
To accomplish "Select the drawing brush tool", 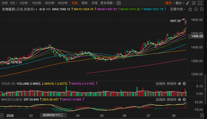I will 188,3.
